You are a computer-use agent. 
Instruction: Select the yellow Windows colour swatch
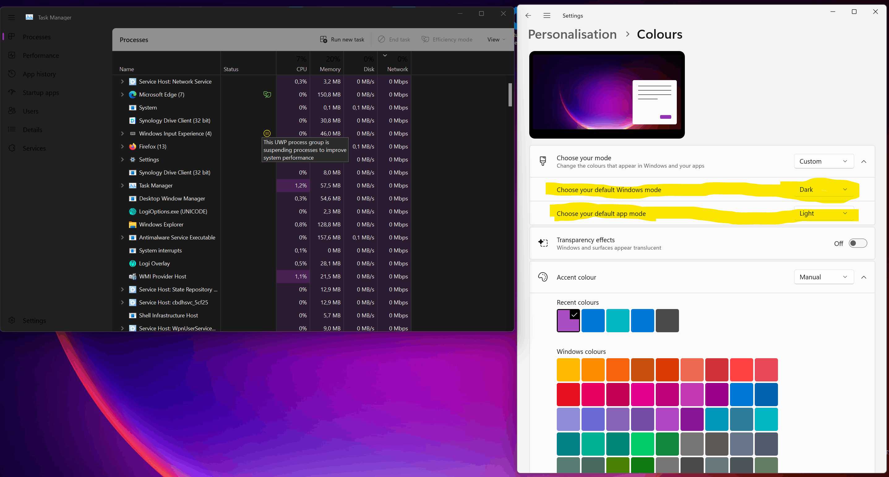click(x=568, y=370)
